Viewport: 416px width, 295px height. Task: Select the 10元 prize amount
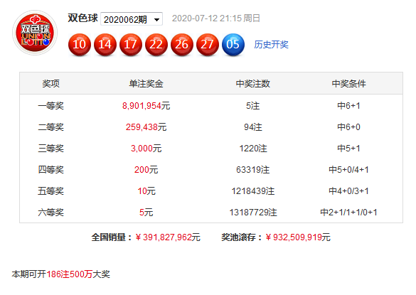[146, 191]
